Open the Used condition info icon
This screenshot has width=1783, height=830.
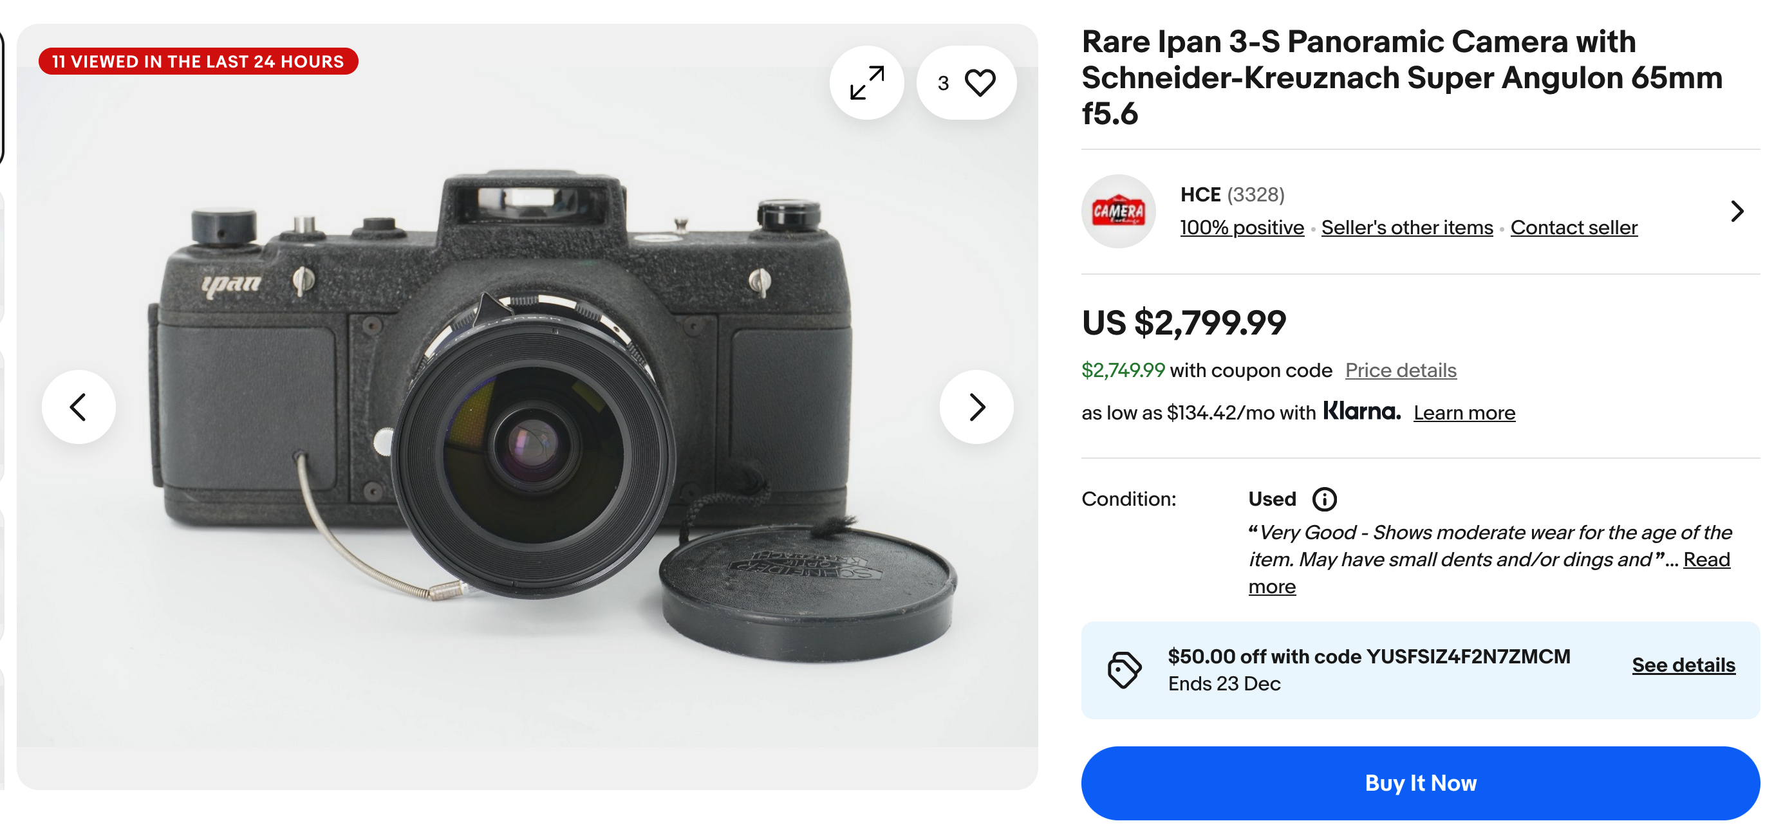(x=1324, y=499)
